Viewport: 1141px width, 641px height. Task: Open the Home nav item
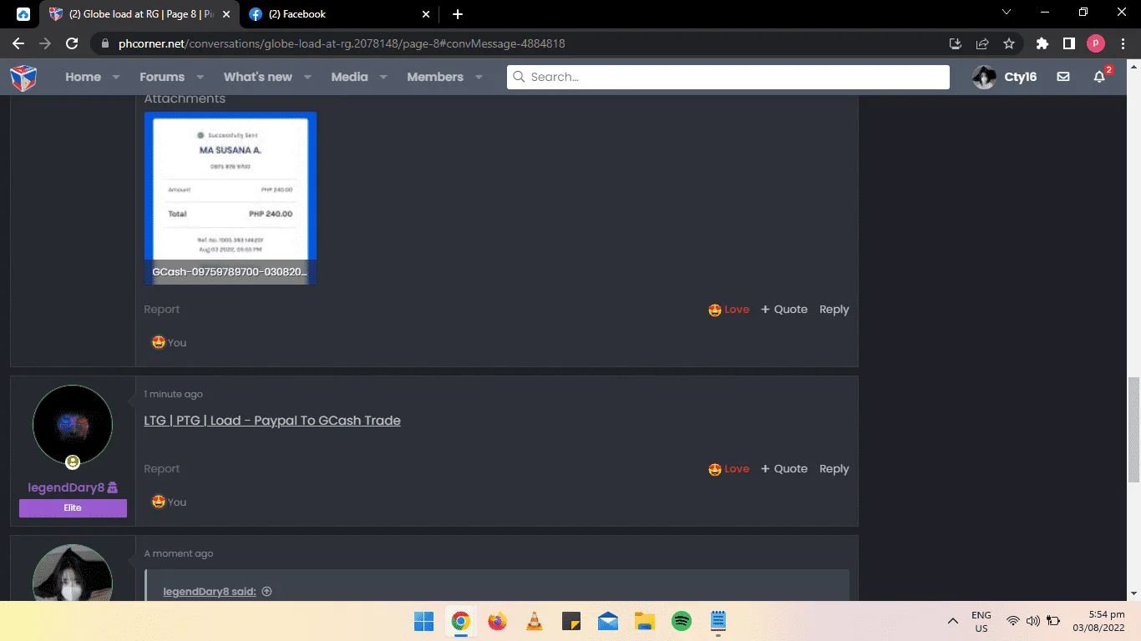click(84, 77)
